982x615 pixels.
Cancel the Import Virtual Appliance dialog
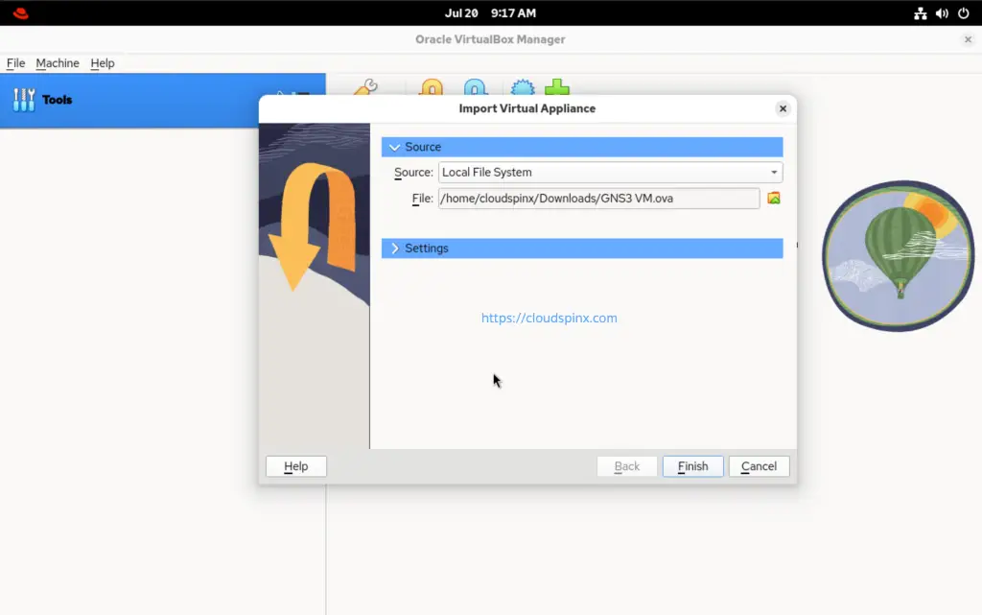click(x=759, y=466)
